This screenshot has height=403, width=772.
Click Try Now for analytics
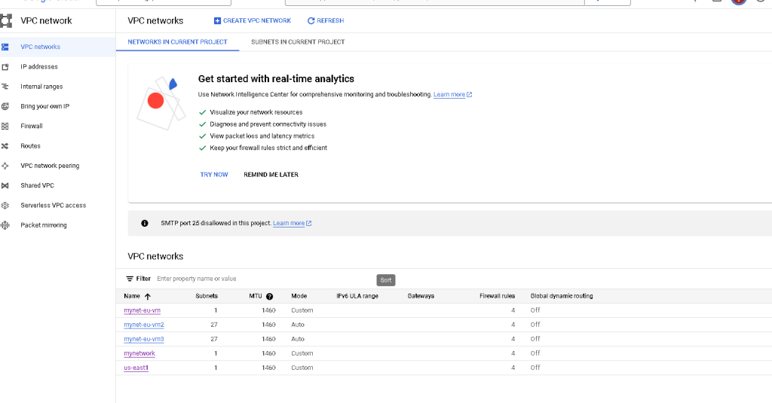click(214, 175)
